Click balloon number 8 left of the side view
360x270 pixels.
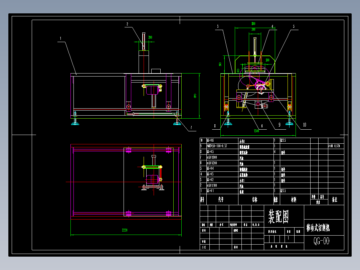215,126
